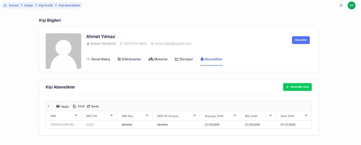Click the IMEI S/N column header text
Image resolution: width=361 pixels, height=145 pixels.
click(91, 116)
